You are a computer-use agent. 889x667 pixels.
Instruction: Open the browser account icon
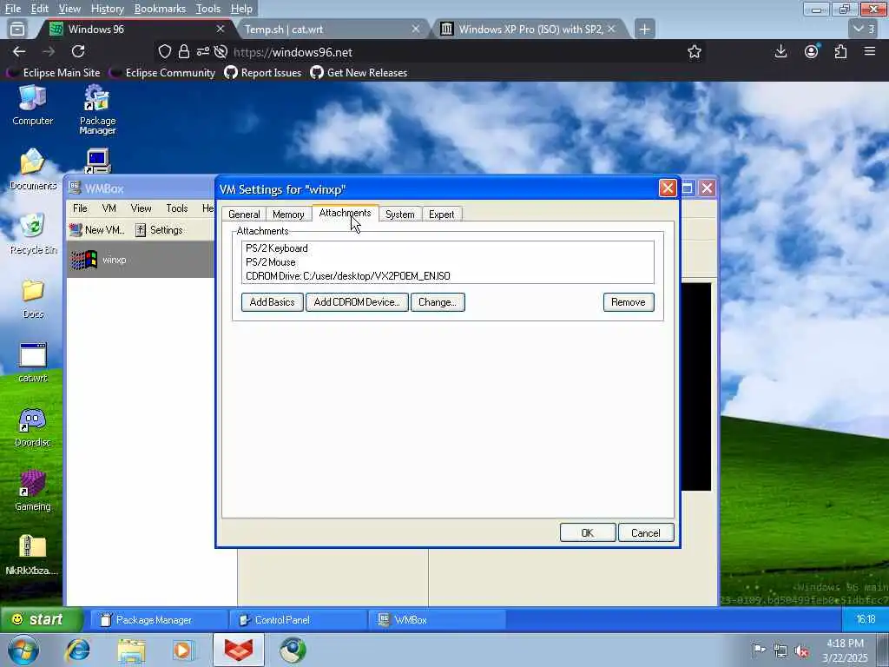pyautogui.click(x=812, y=51)
